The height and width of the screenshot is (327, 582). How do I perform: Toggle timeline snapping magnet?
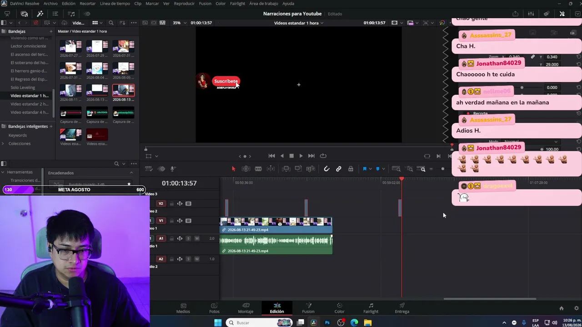tap(326, 169)
